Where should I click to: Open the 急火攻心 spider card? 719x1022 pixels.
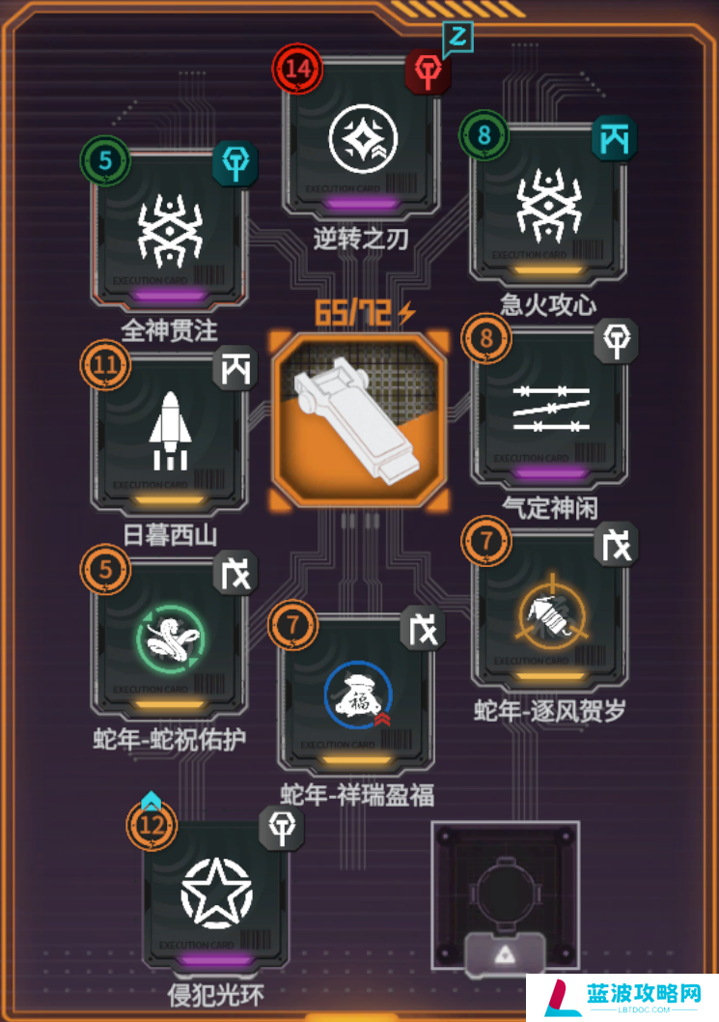coord(548,204)
